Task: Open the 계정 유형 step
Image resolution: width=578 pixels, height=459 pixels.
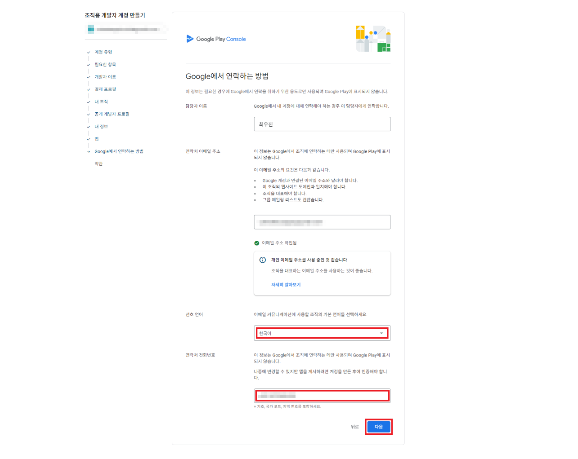Action: (x=103, y=52)
